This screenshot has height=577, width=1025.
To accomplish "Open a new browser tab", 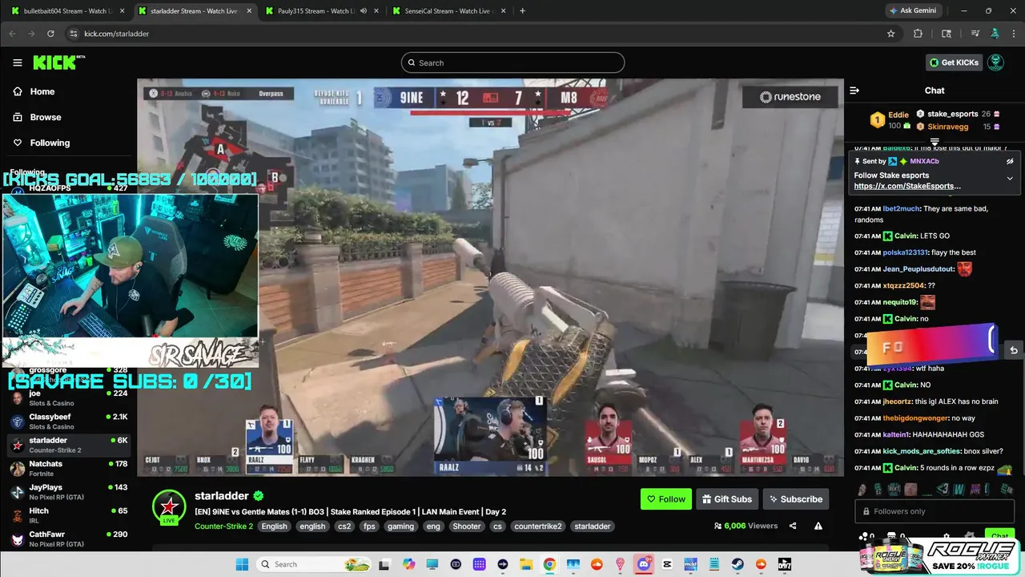I will [523, 11].
